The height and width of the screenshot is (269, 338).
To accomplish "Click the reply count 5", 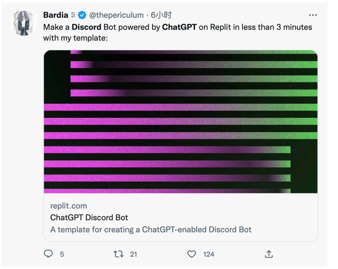I will [62, 254].
